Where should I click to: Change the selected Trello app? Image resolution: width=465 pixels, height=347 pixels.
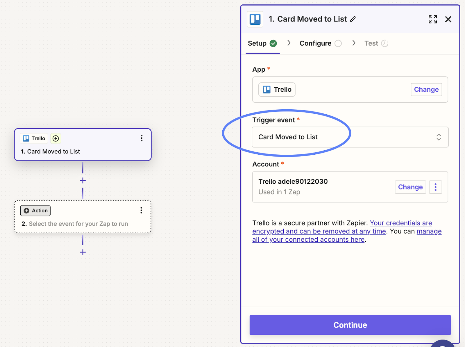pos(426,90)
